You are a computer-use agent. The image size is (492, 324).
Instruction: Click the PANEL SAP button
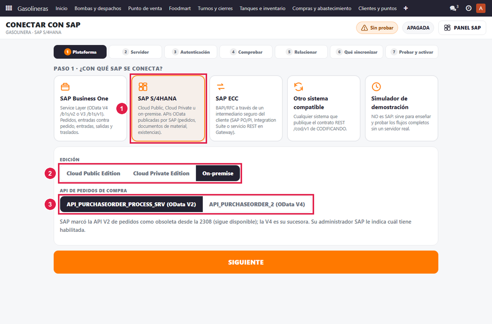pyautogui.click(x=462, y=28)
